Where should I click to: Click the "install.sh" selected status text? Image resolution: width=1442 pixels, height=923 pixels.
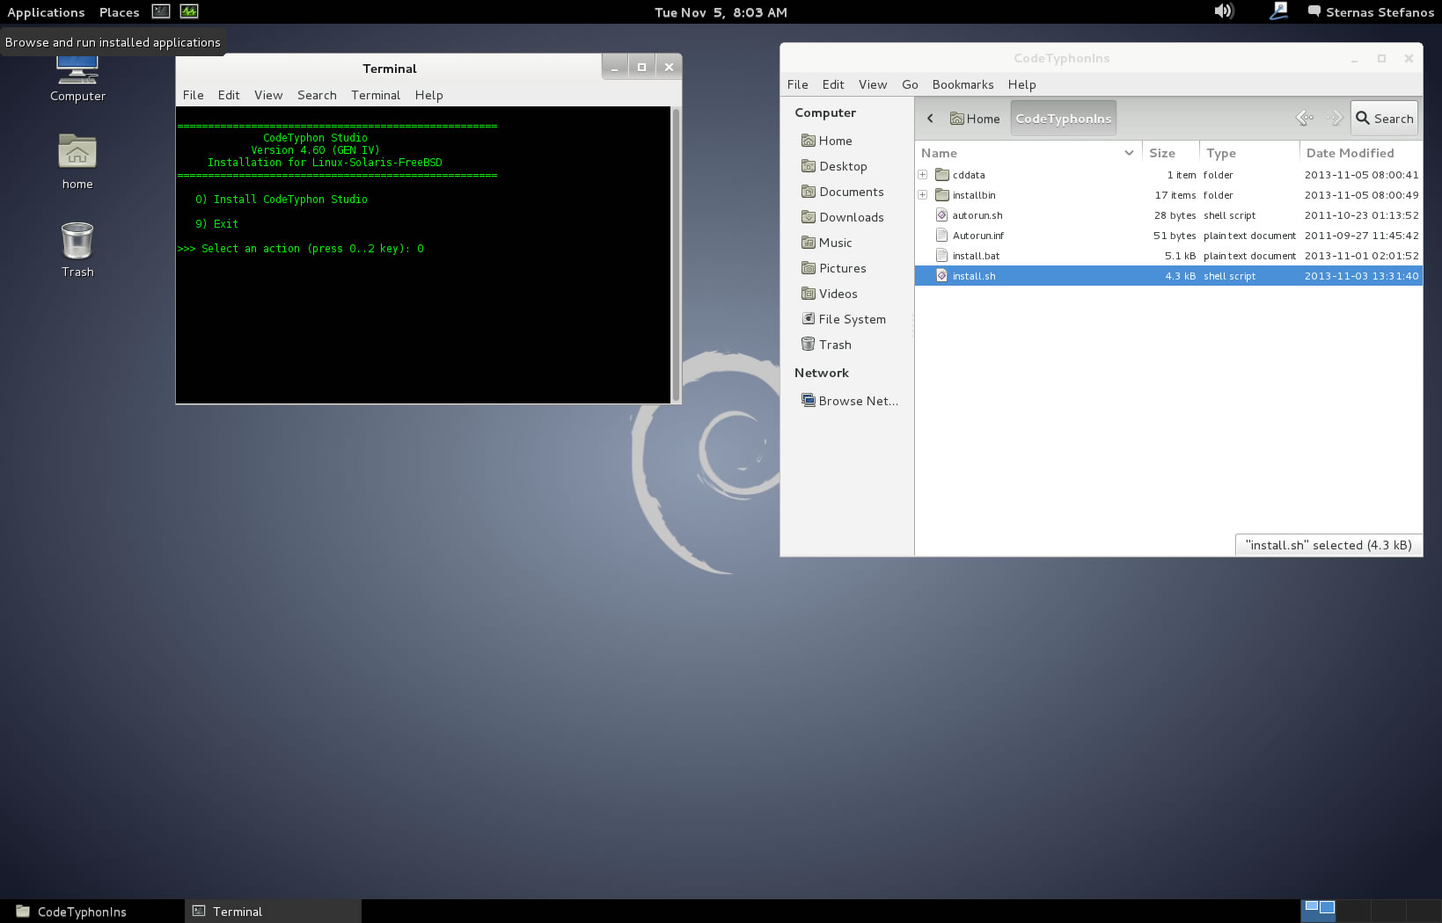point(1329,545)
